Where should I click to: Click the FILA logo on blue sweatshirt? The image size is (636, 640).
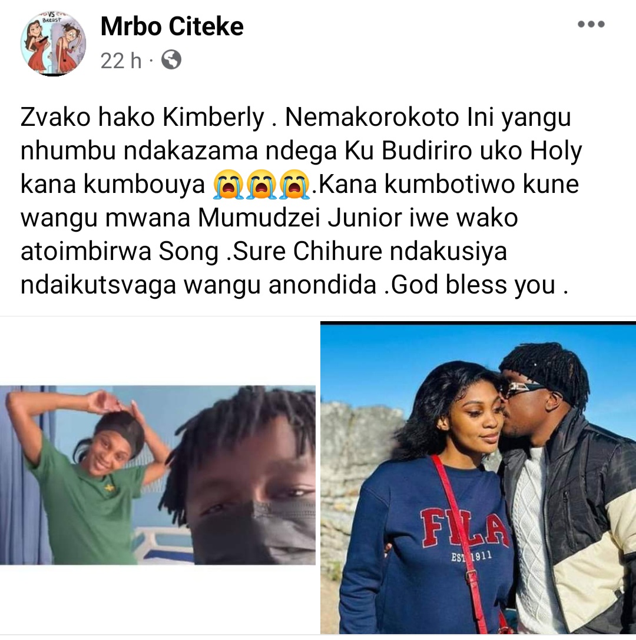point(465,526)
